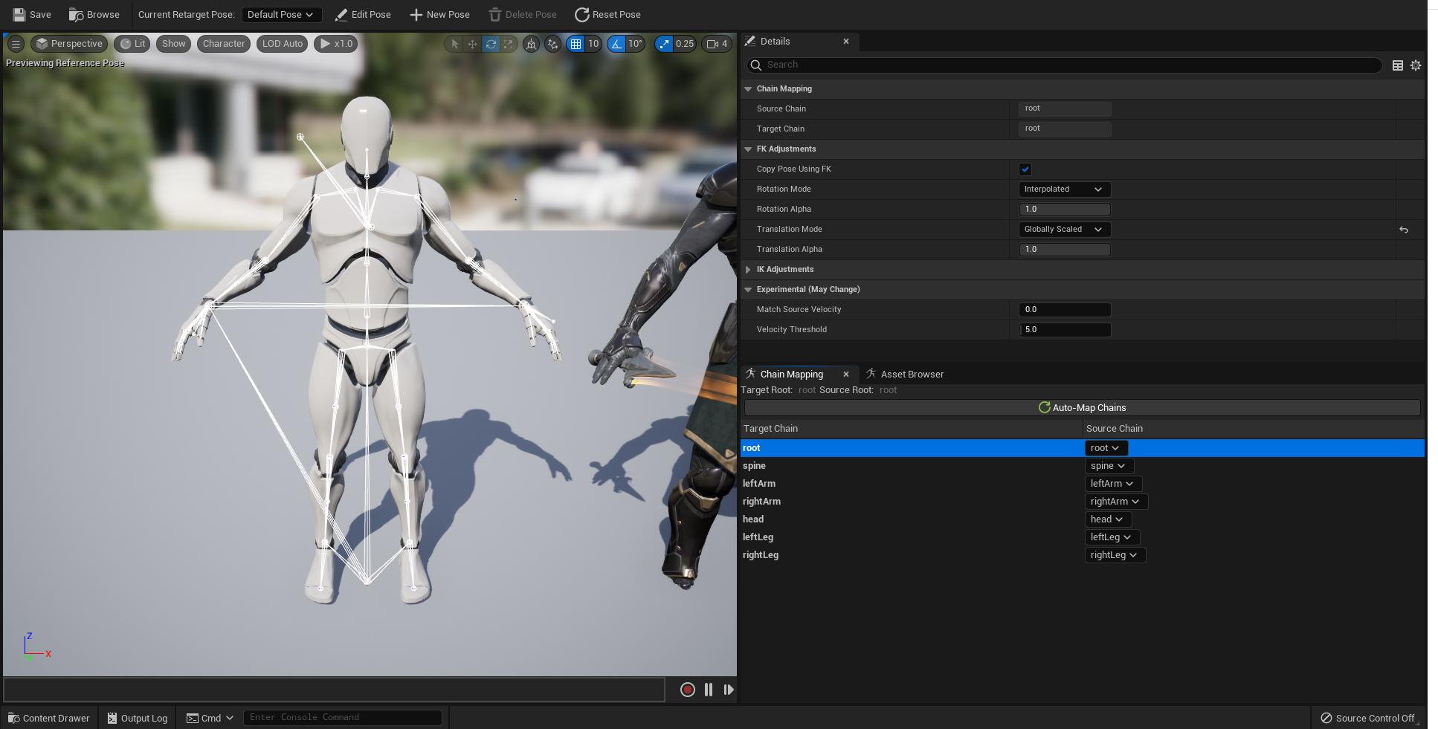The image size is (1438, 729).
Task: Open the Current Retarget Pose dropdown
Action: pos(281,14)
